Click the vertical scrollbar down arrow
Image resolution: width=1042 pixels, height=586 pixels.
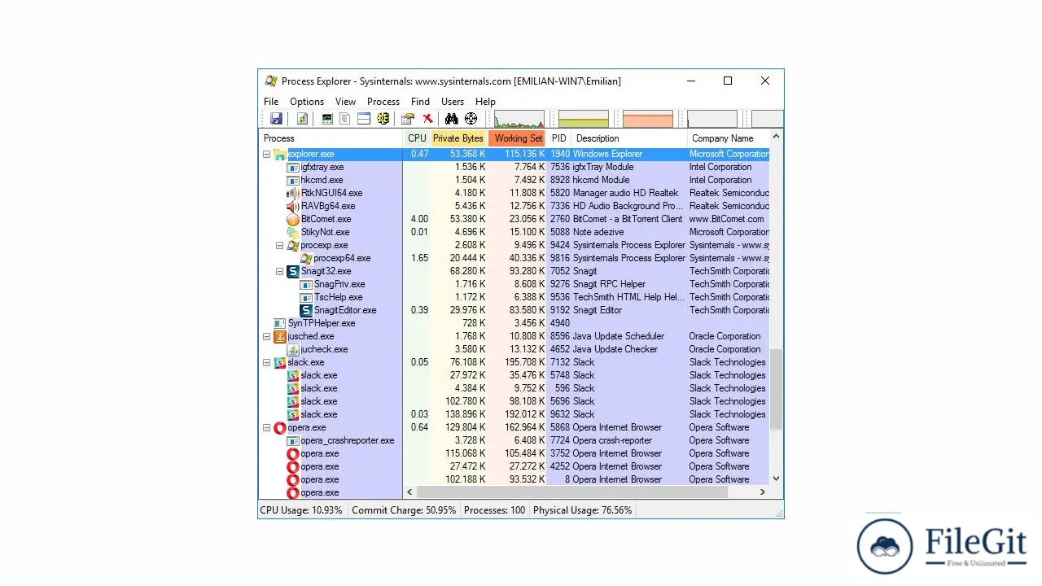(776, 479)
